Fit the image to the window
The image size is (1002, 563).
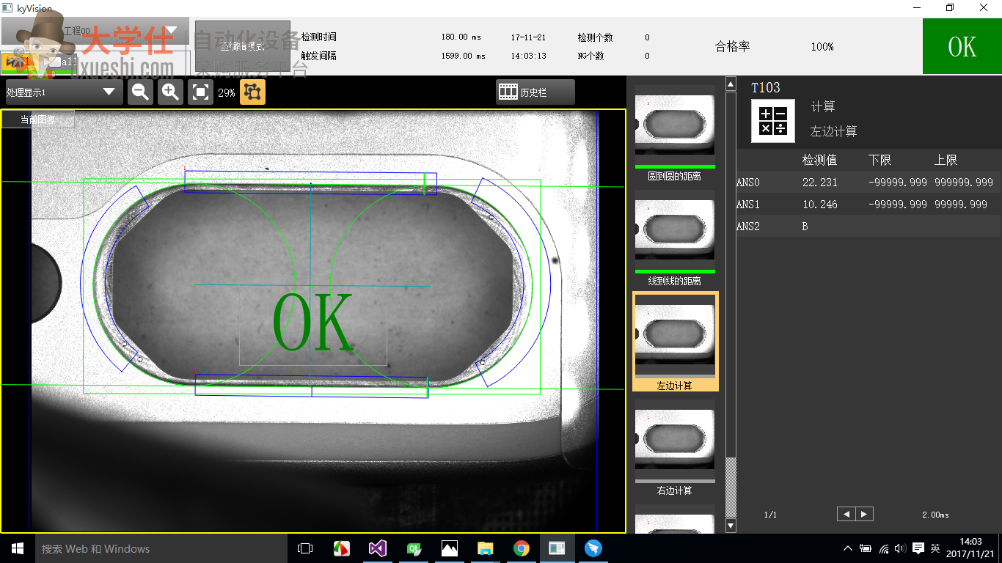coord(200,92)
